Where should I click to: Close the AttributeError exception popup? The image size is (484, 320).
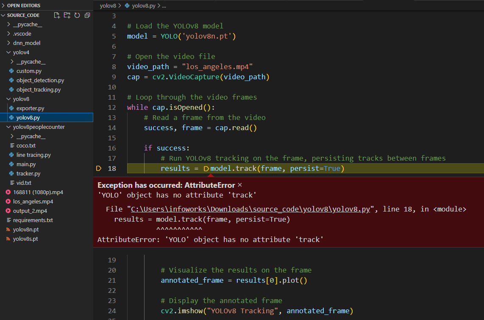pyautogui.click(x=239, y=185)
